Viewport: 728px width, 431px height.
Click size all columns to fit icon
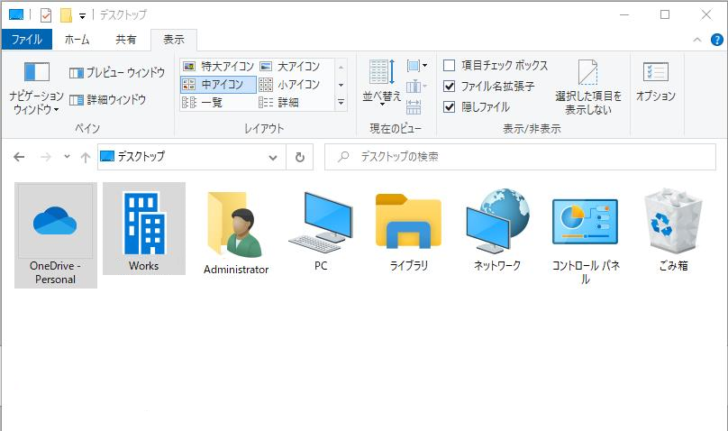coord(414,106)
